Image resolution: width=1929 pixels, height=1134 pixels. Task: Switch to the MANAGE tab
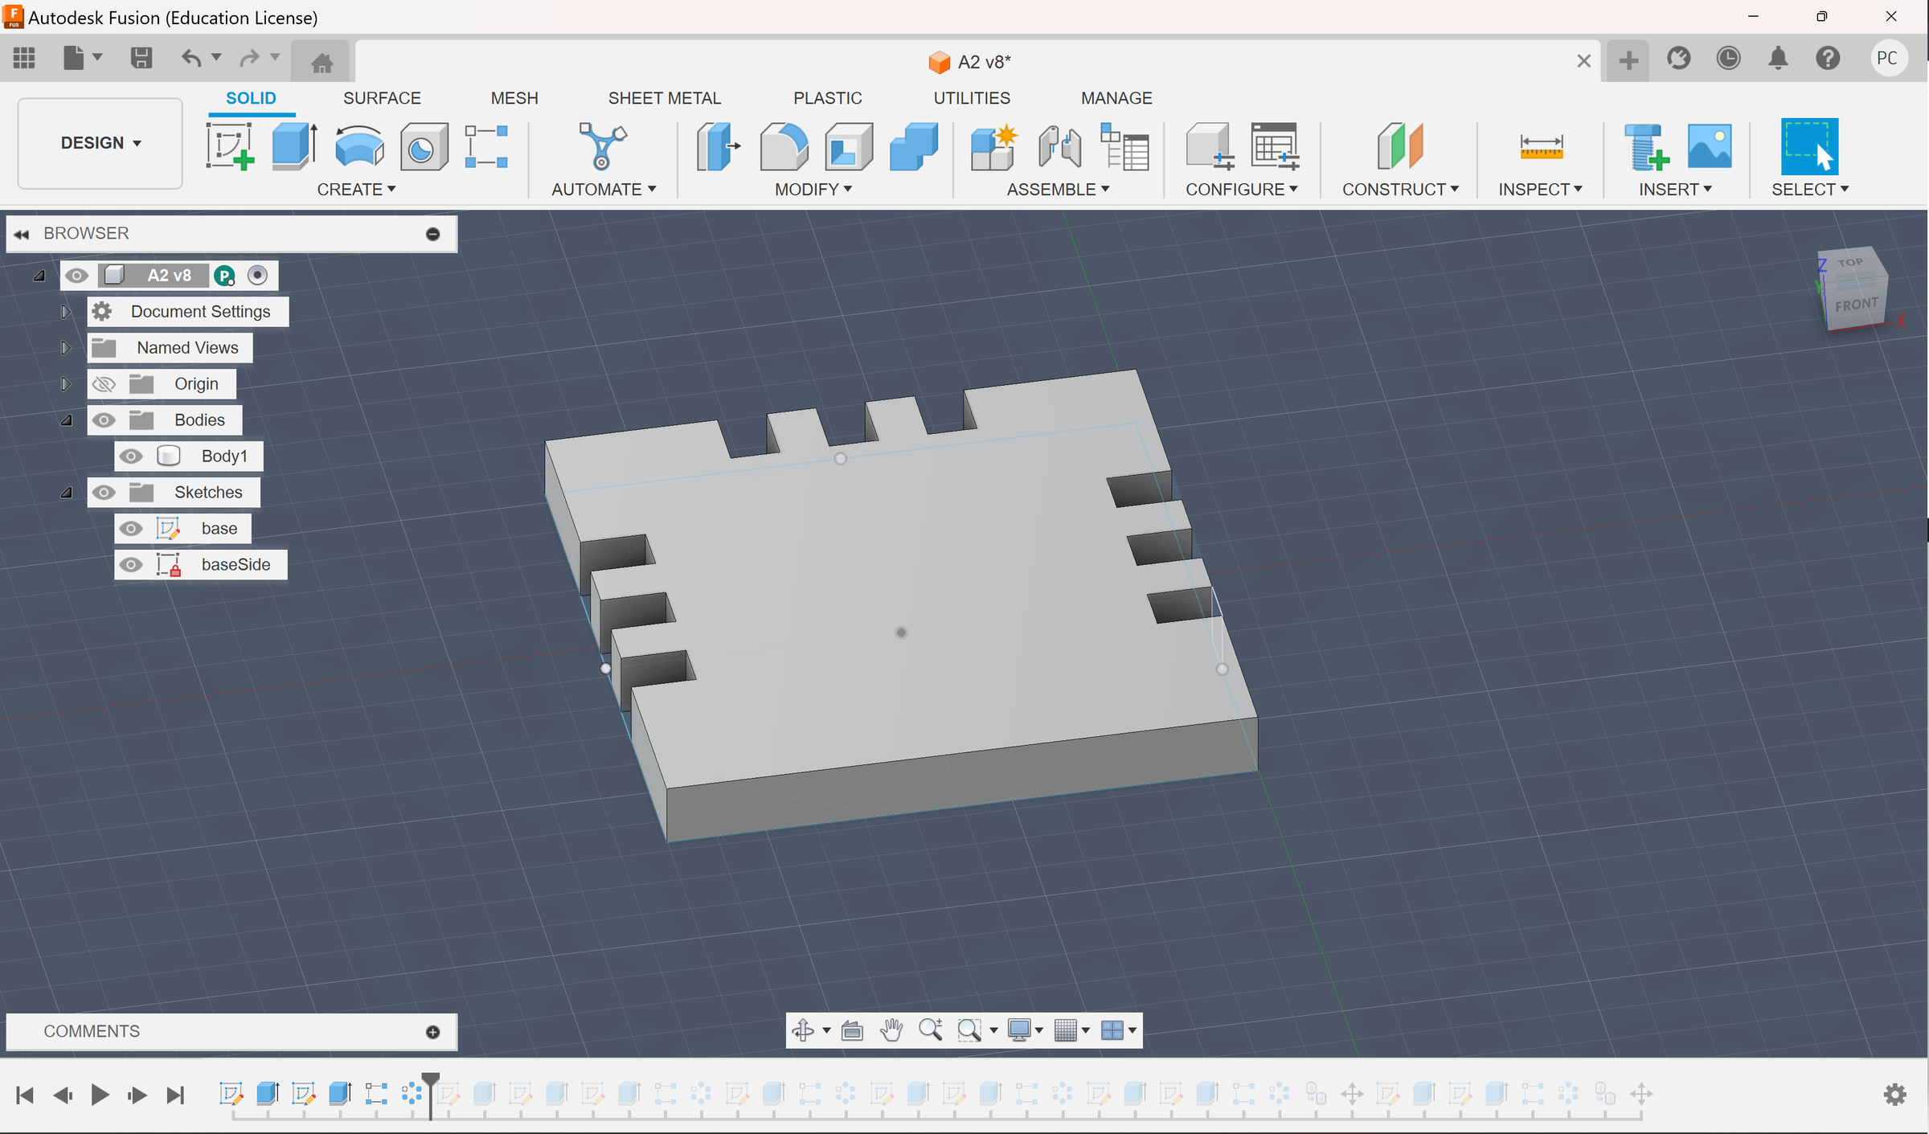pos(1116,98)
